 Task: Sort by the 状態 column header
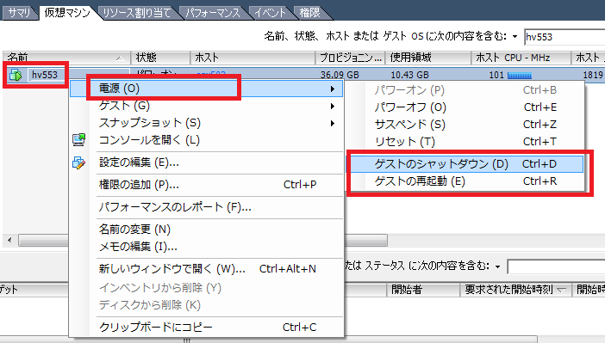pyautogui.click(x=160, y=58)
